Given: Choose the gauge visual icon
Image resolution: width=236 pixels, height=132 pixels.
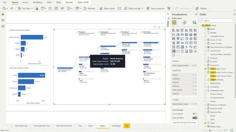Looking at the screenshot, I should click(x=182, y=43).
